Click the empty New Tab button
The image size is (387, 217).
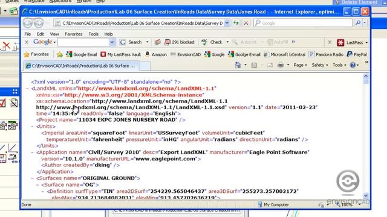(145, 66)
